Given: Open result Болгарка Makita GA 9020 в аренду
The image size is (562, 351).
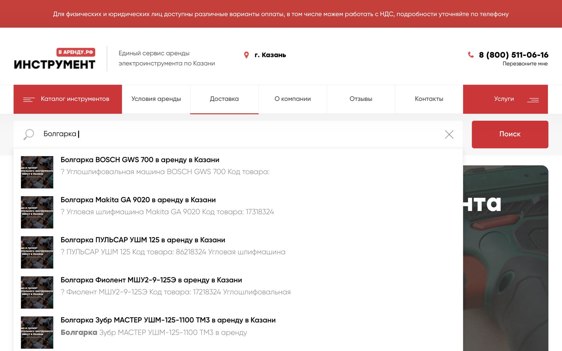Looking at the screenshot, I should (138, 200).
